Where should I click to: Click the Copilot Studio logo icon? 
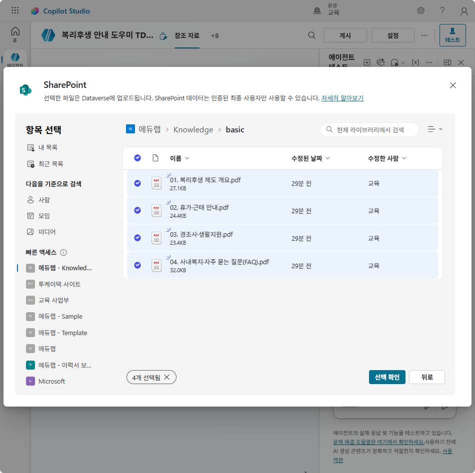[35, 11]
